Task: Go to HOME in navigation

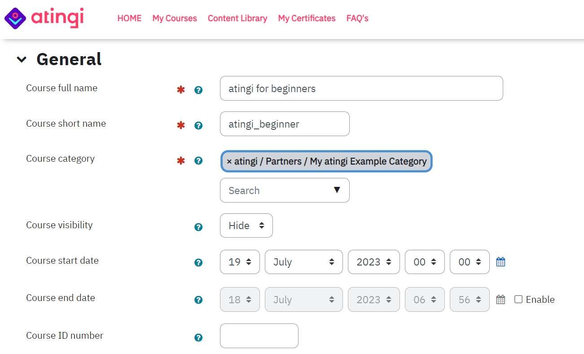Action: click(129, 18)
